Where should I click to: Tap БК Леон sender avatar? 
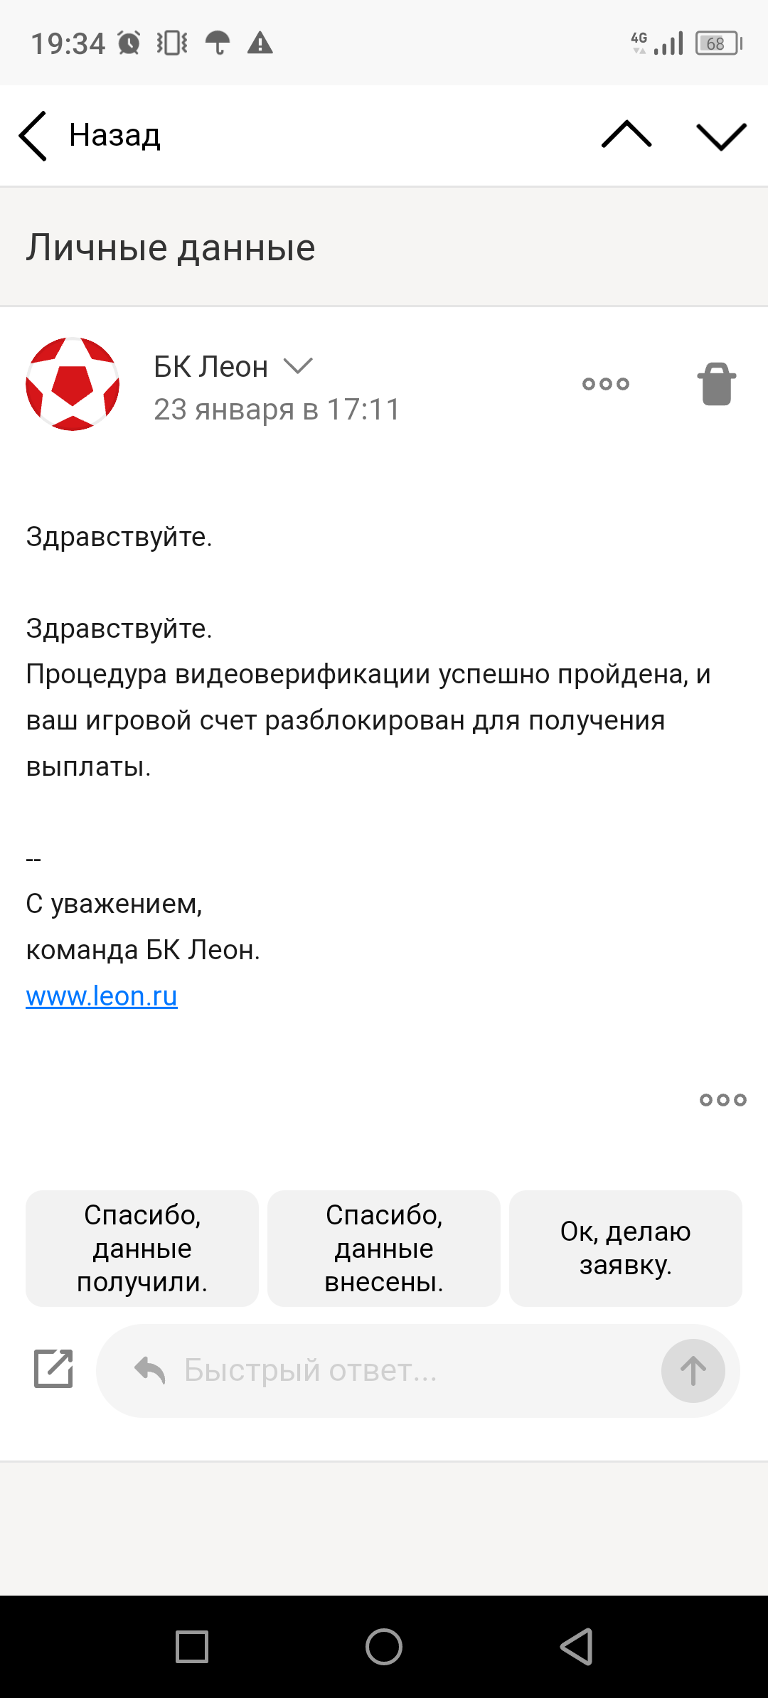73,384
